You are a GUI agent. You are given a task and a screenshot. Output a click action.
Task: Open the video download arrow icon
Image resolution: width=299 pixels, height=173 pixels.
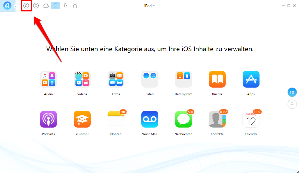(x=65, y=6)
